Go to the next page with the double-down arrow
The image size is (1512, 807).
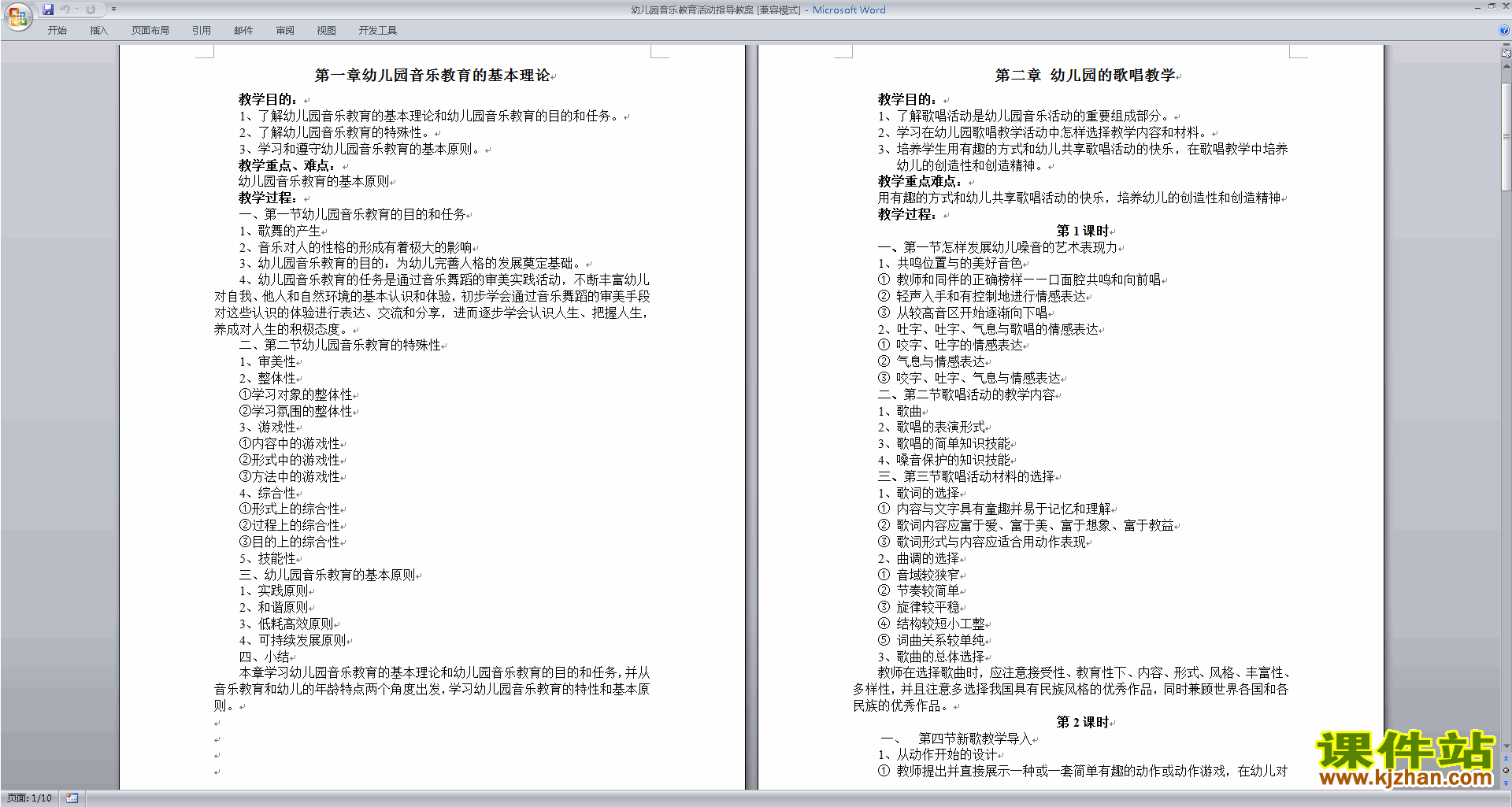click(1506, 783)
